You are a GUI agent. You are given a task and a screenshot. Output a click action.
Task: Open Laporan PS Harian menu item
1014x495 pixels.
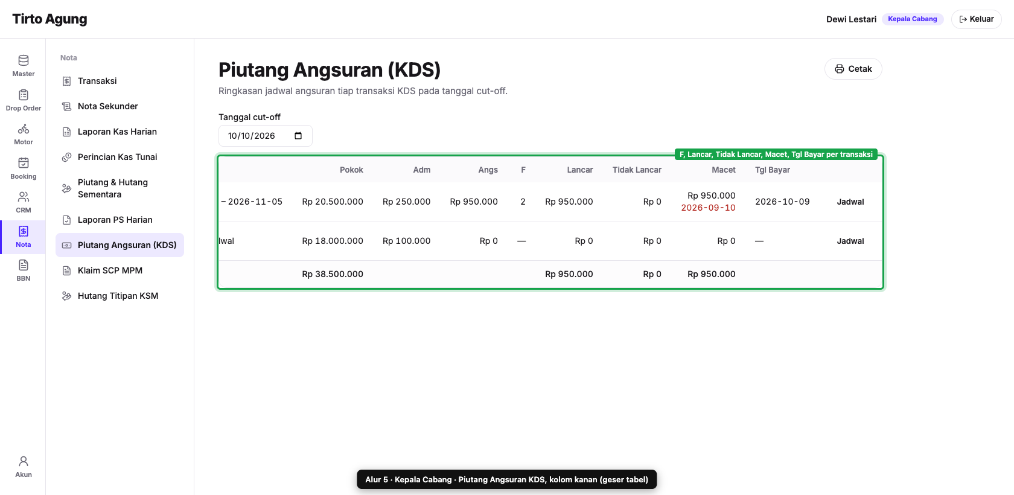point(120,220)
